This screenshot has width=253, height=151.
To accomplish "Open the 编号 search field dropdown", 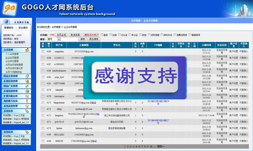I will [59, 39].
